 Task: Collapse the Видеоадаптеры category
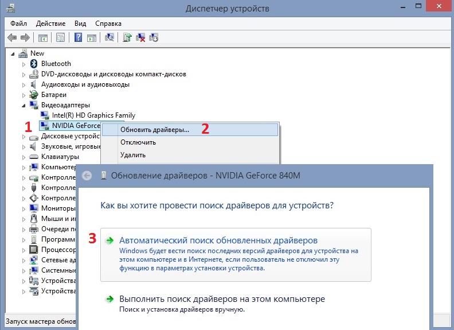pyautogui.click(x=24, y=106)
